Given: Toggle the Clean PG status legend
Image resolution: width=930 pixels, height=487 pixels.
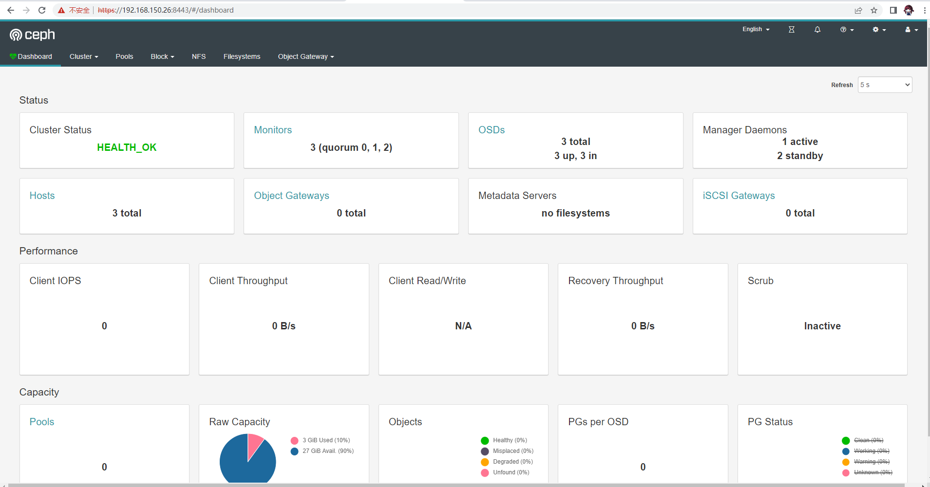Looking at the screenshot, I should pos(863,441).
